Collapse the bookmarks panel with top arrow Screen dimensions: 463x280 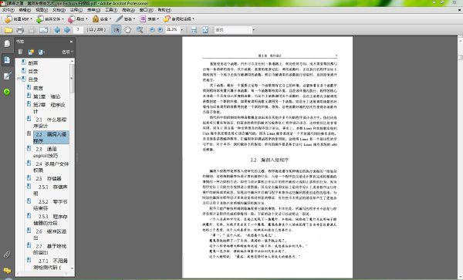71,42
